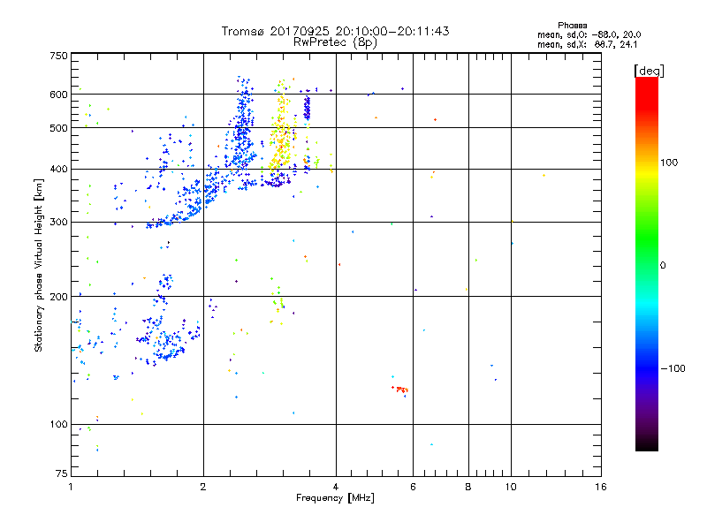Click the orange point near 12 MHz at 400 km
Screen dimensions: 707x530
coord(544,175)
